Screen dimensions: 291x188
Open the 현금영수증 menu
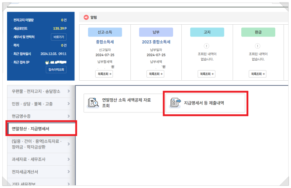click(x=41, y=116)
